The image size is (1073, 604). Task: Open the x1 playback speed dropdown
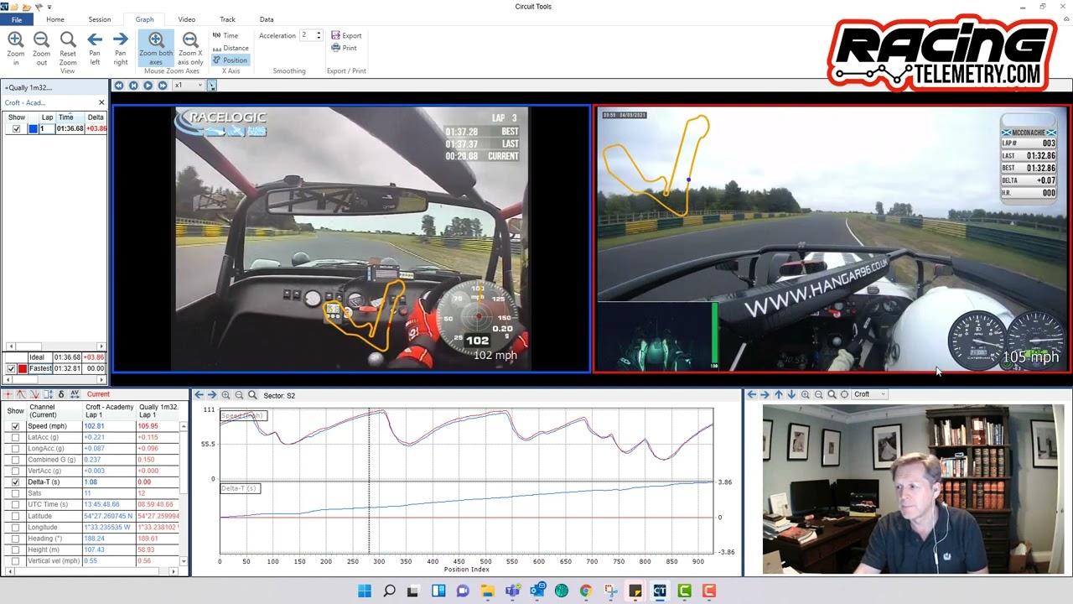point(189,86)
